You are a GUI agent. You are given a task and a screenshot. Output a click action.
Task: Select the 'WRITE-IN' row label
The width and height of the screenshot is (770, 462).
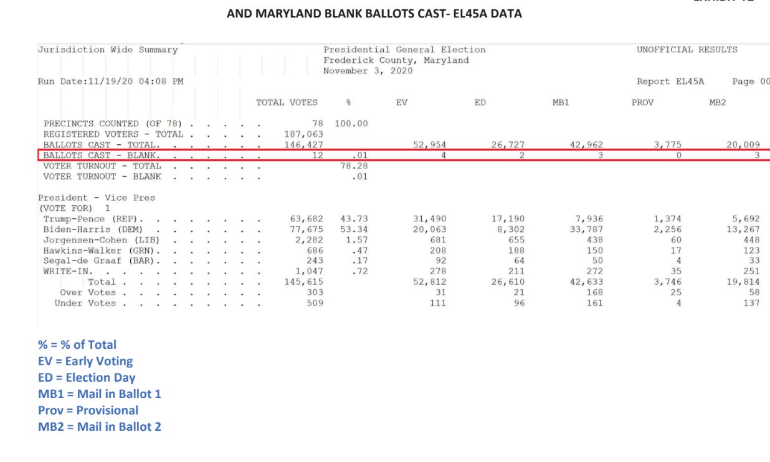click(65, 272)
